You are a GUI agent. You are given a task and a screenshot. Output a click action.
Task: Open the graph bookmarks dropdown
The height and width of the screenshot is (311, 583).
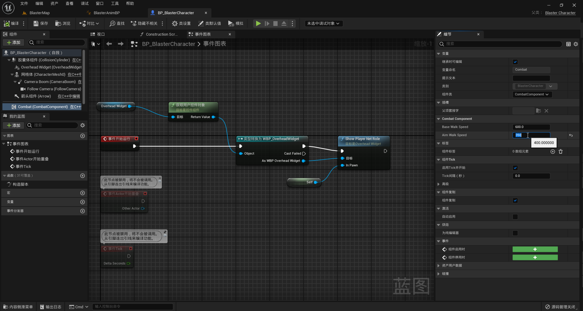[96, 44]
